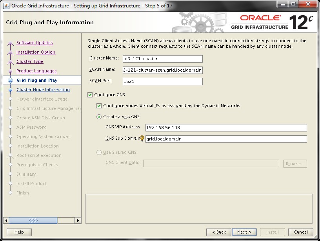The height and width of the screenshot is (241, 320).
Task: Click the Create ASM Disk Group step
Action: click(41, 118)
